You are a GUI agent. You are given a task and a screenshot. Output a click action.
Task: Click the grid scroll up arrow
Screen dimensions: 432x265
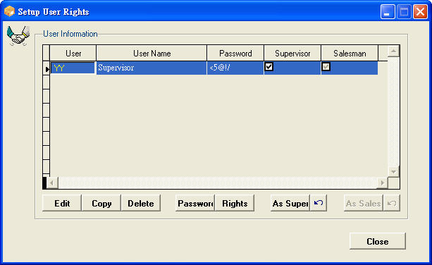point(393,51)
